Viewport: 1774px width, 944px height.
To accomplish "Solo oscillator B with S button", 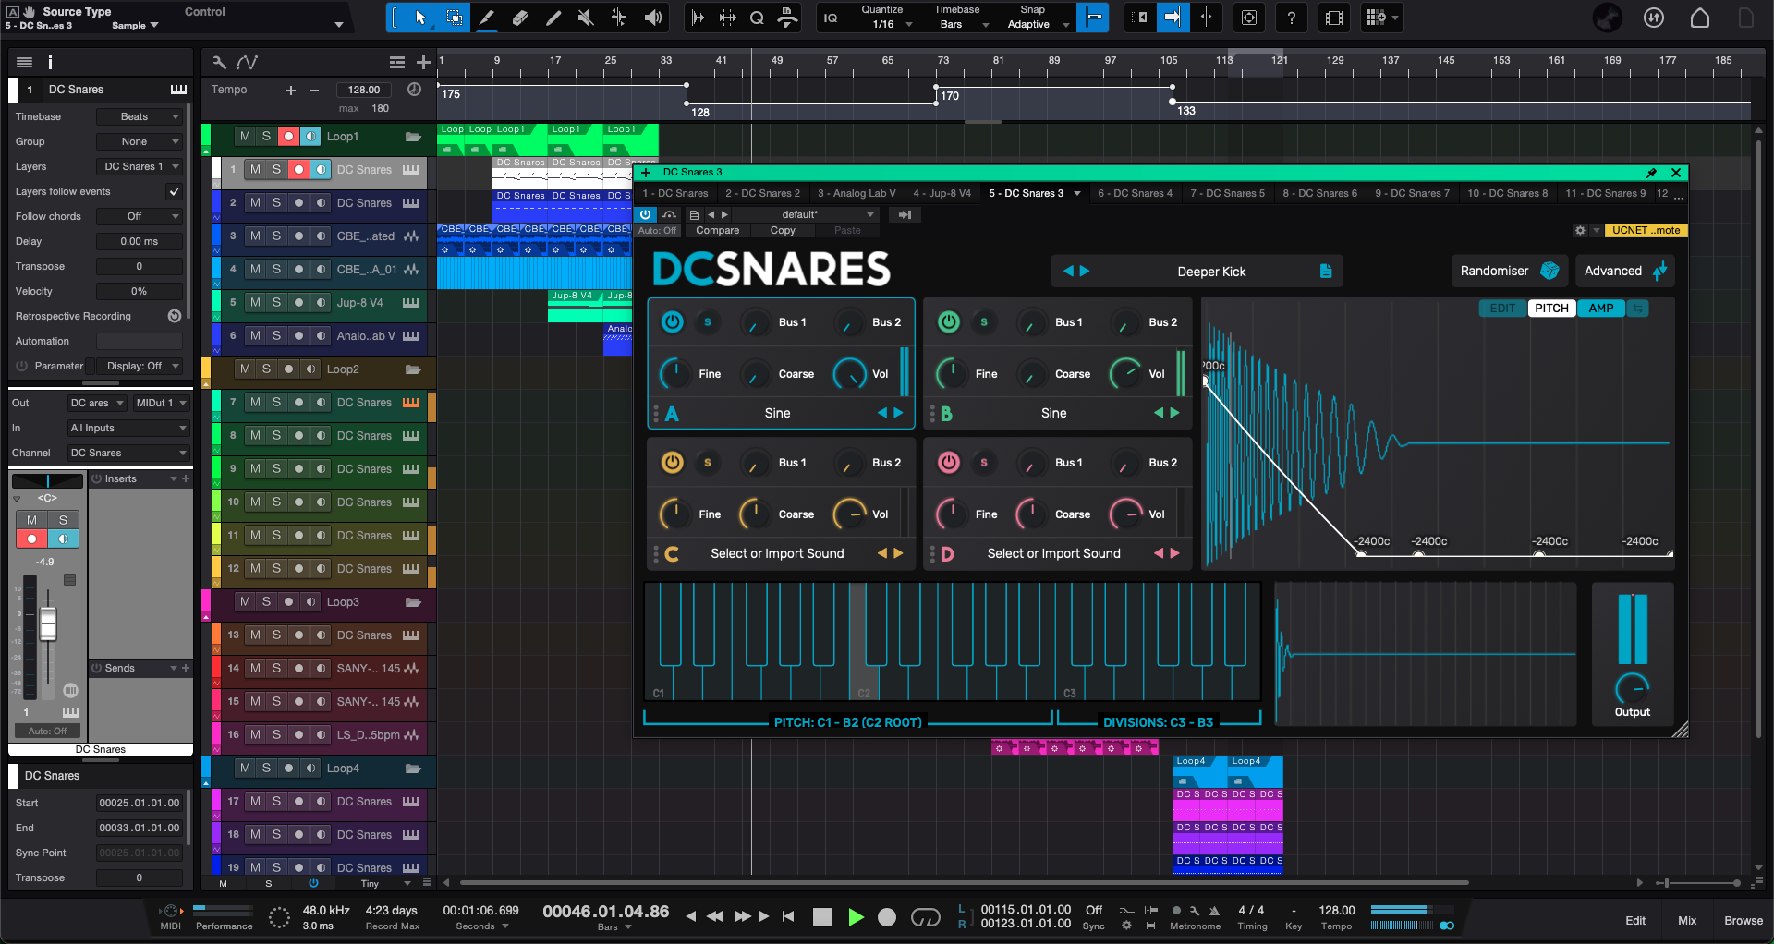I will [984, 321].
